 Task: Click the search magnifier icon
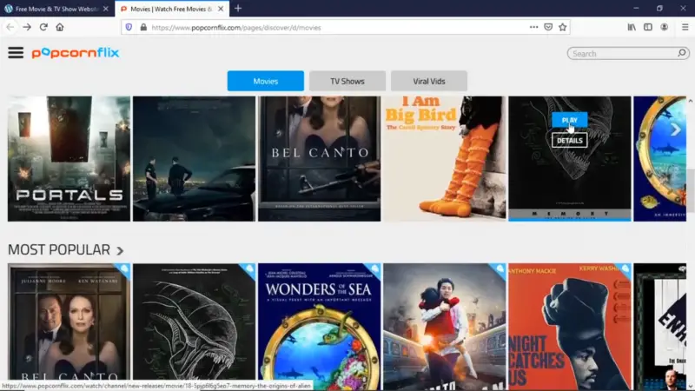tap(681, 54)
